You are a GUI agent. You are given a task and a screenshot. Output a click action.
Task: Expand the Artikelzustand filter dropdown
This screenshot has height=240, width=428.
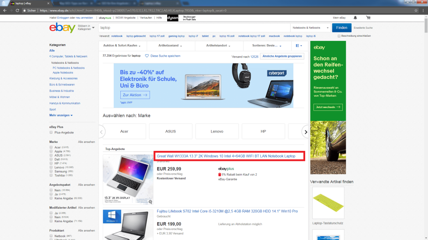pyautogui.click(x=171, y=45)
